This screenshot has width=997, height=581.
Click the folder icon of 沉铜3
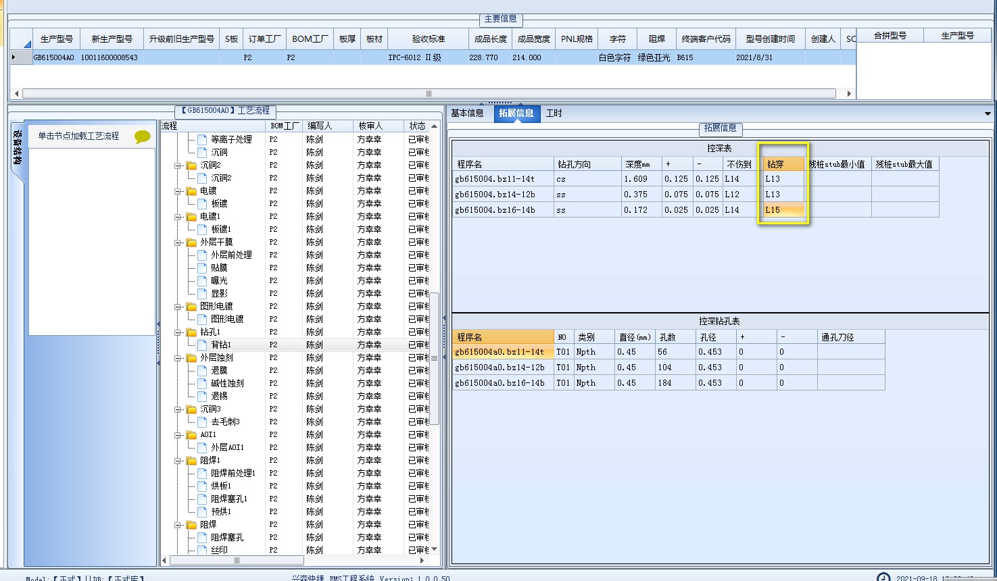[191, 409]
